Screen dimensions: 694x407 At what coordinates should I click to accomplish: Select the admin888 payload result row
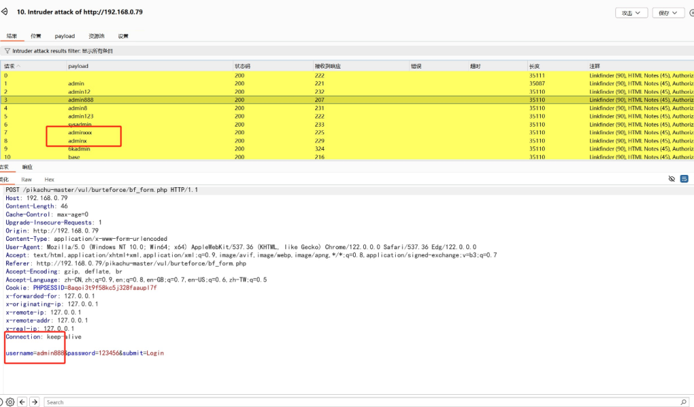tap(81, 100)
